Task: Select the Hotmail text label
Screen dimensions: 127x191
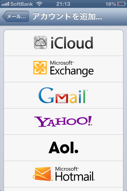Action: pos(75,176)
